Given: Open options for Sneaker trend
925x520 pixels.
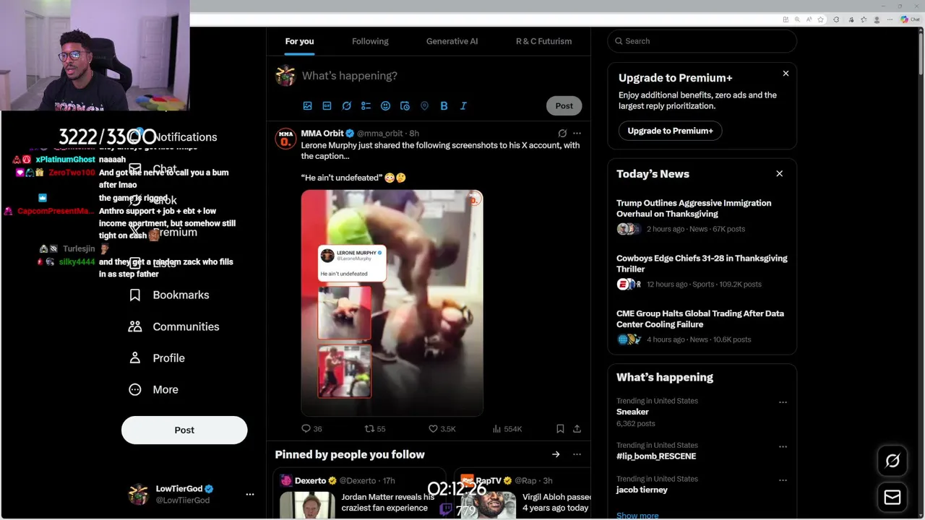Looking at the screenshot, I should pyautogui.click(x=783, y=402).
